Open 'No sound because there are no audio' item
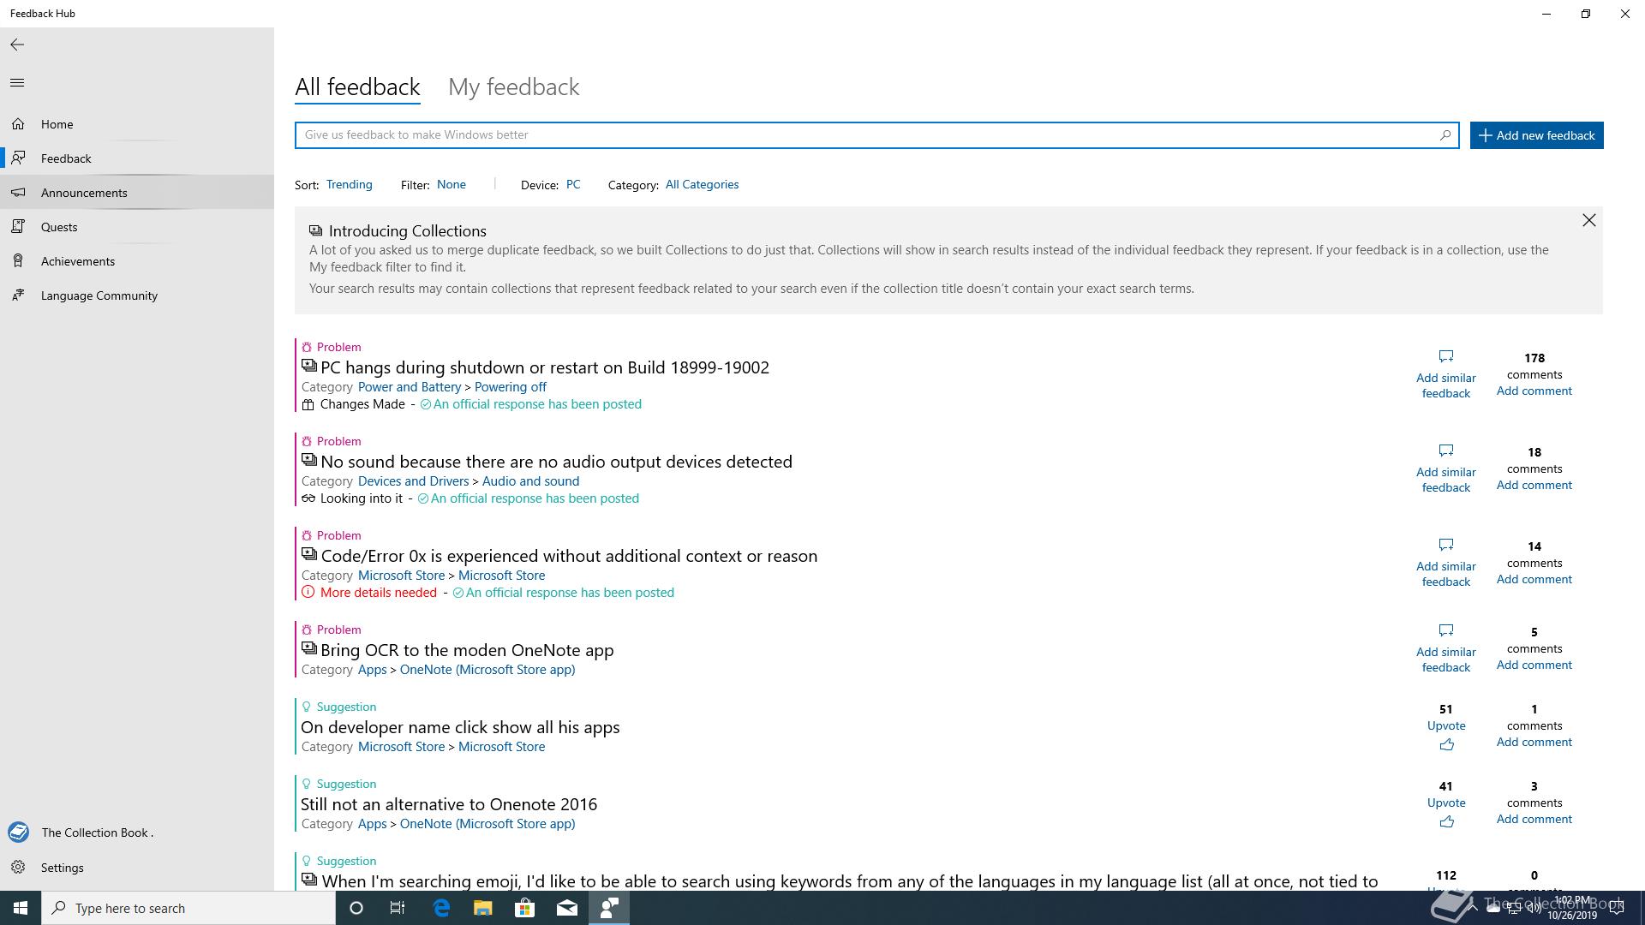The height and width of the screenshot is (925, 1645). [557, 462]
